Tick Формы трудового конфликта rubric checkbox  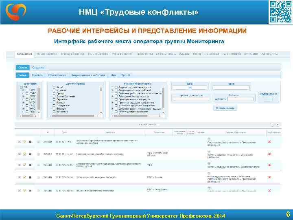116,87
